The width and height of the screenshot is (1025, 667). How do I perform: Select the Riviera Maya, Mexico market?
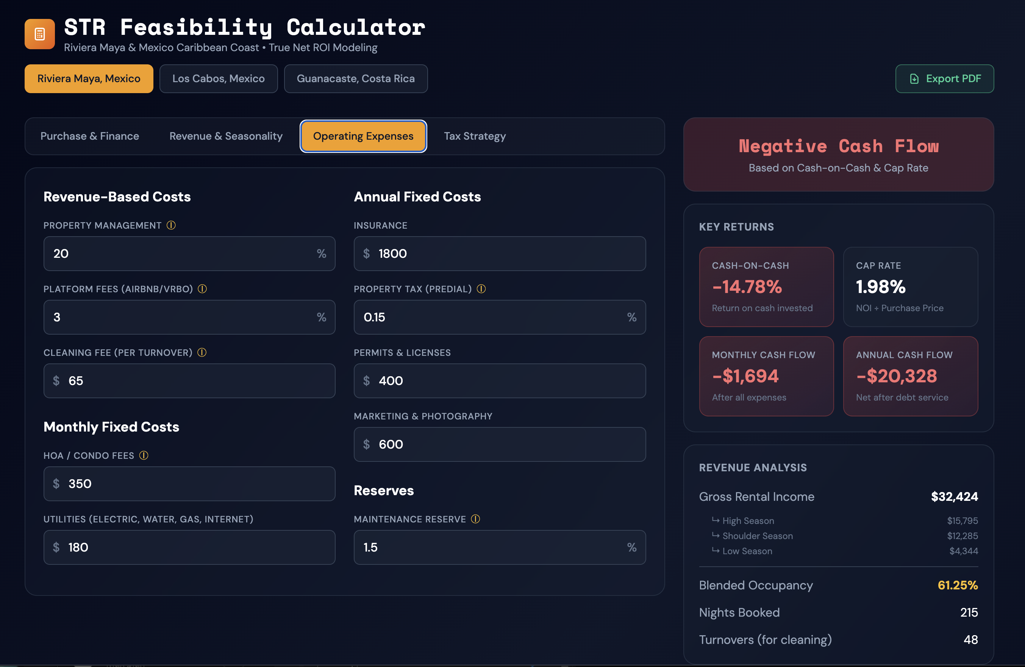tap(89, 78)
